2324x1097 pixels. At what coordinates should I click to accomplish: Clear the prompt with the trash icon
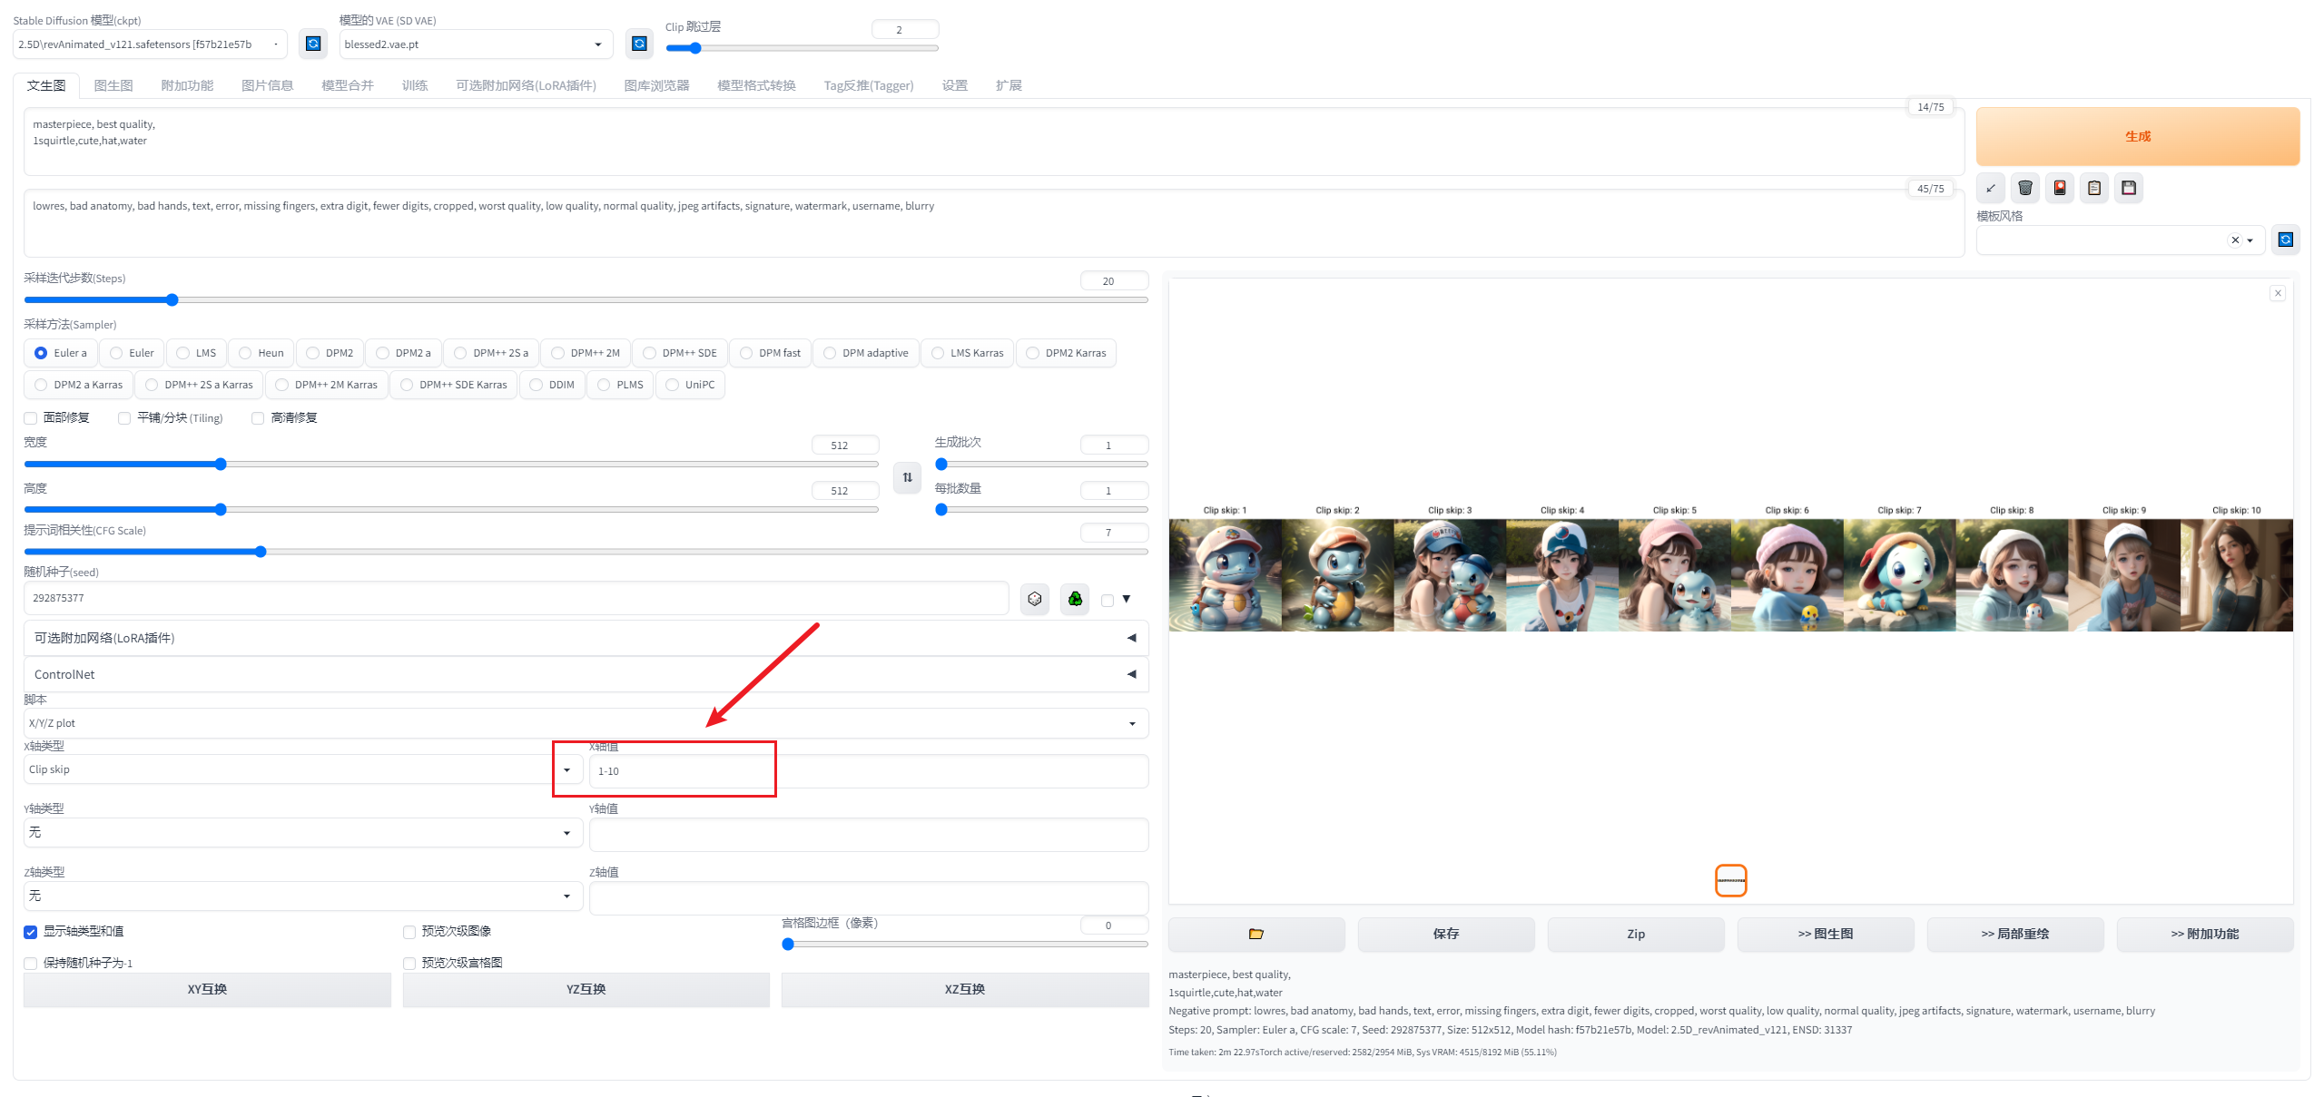point(2025,188)
